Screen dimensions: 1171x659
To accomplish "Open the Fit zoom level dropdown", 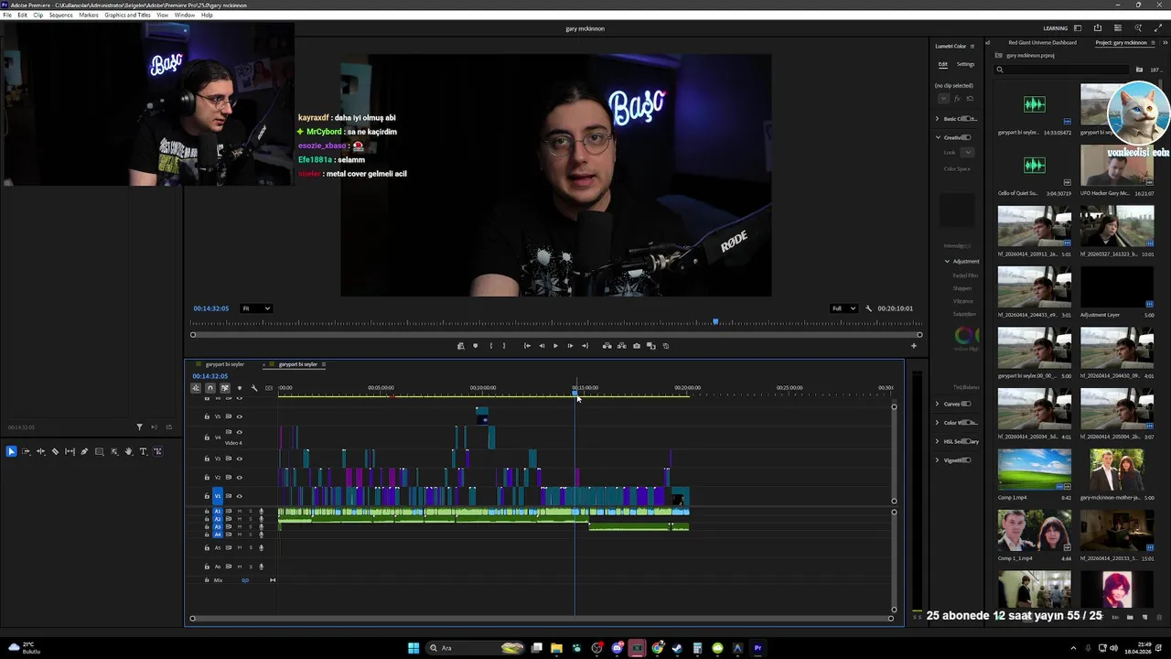I will [x=256, y=308].
